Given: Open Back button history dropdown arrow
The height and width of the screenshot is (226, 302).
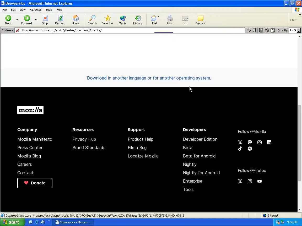Looking at the screenshot, I should tap(17, 20).
